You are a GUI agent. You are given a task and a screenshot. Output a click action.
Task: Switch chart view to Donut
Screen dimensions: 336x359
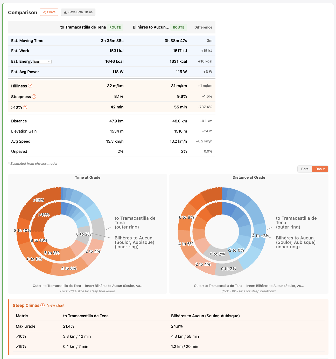coord(320,169)
